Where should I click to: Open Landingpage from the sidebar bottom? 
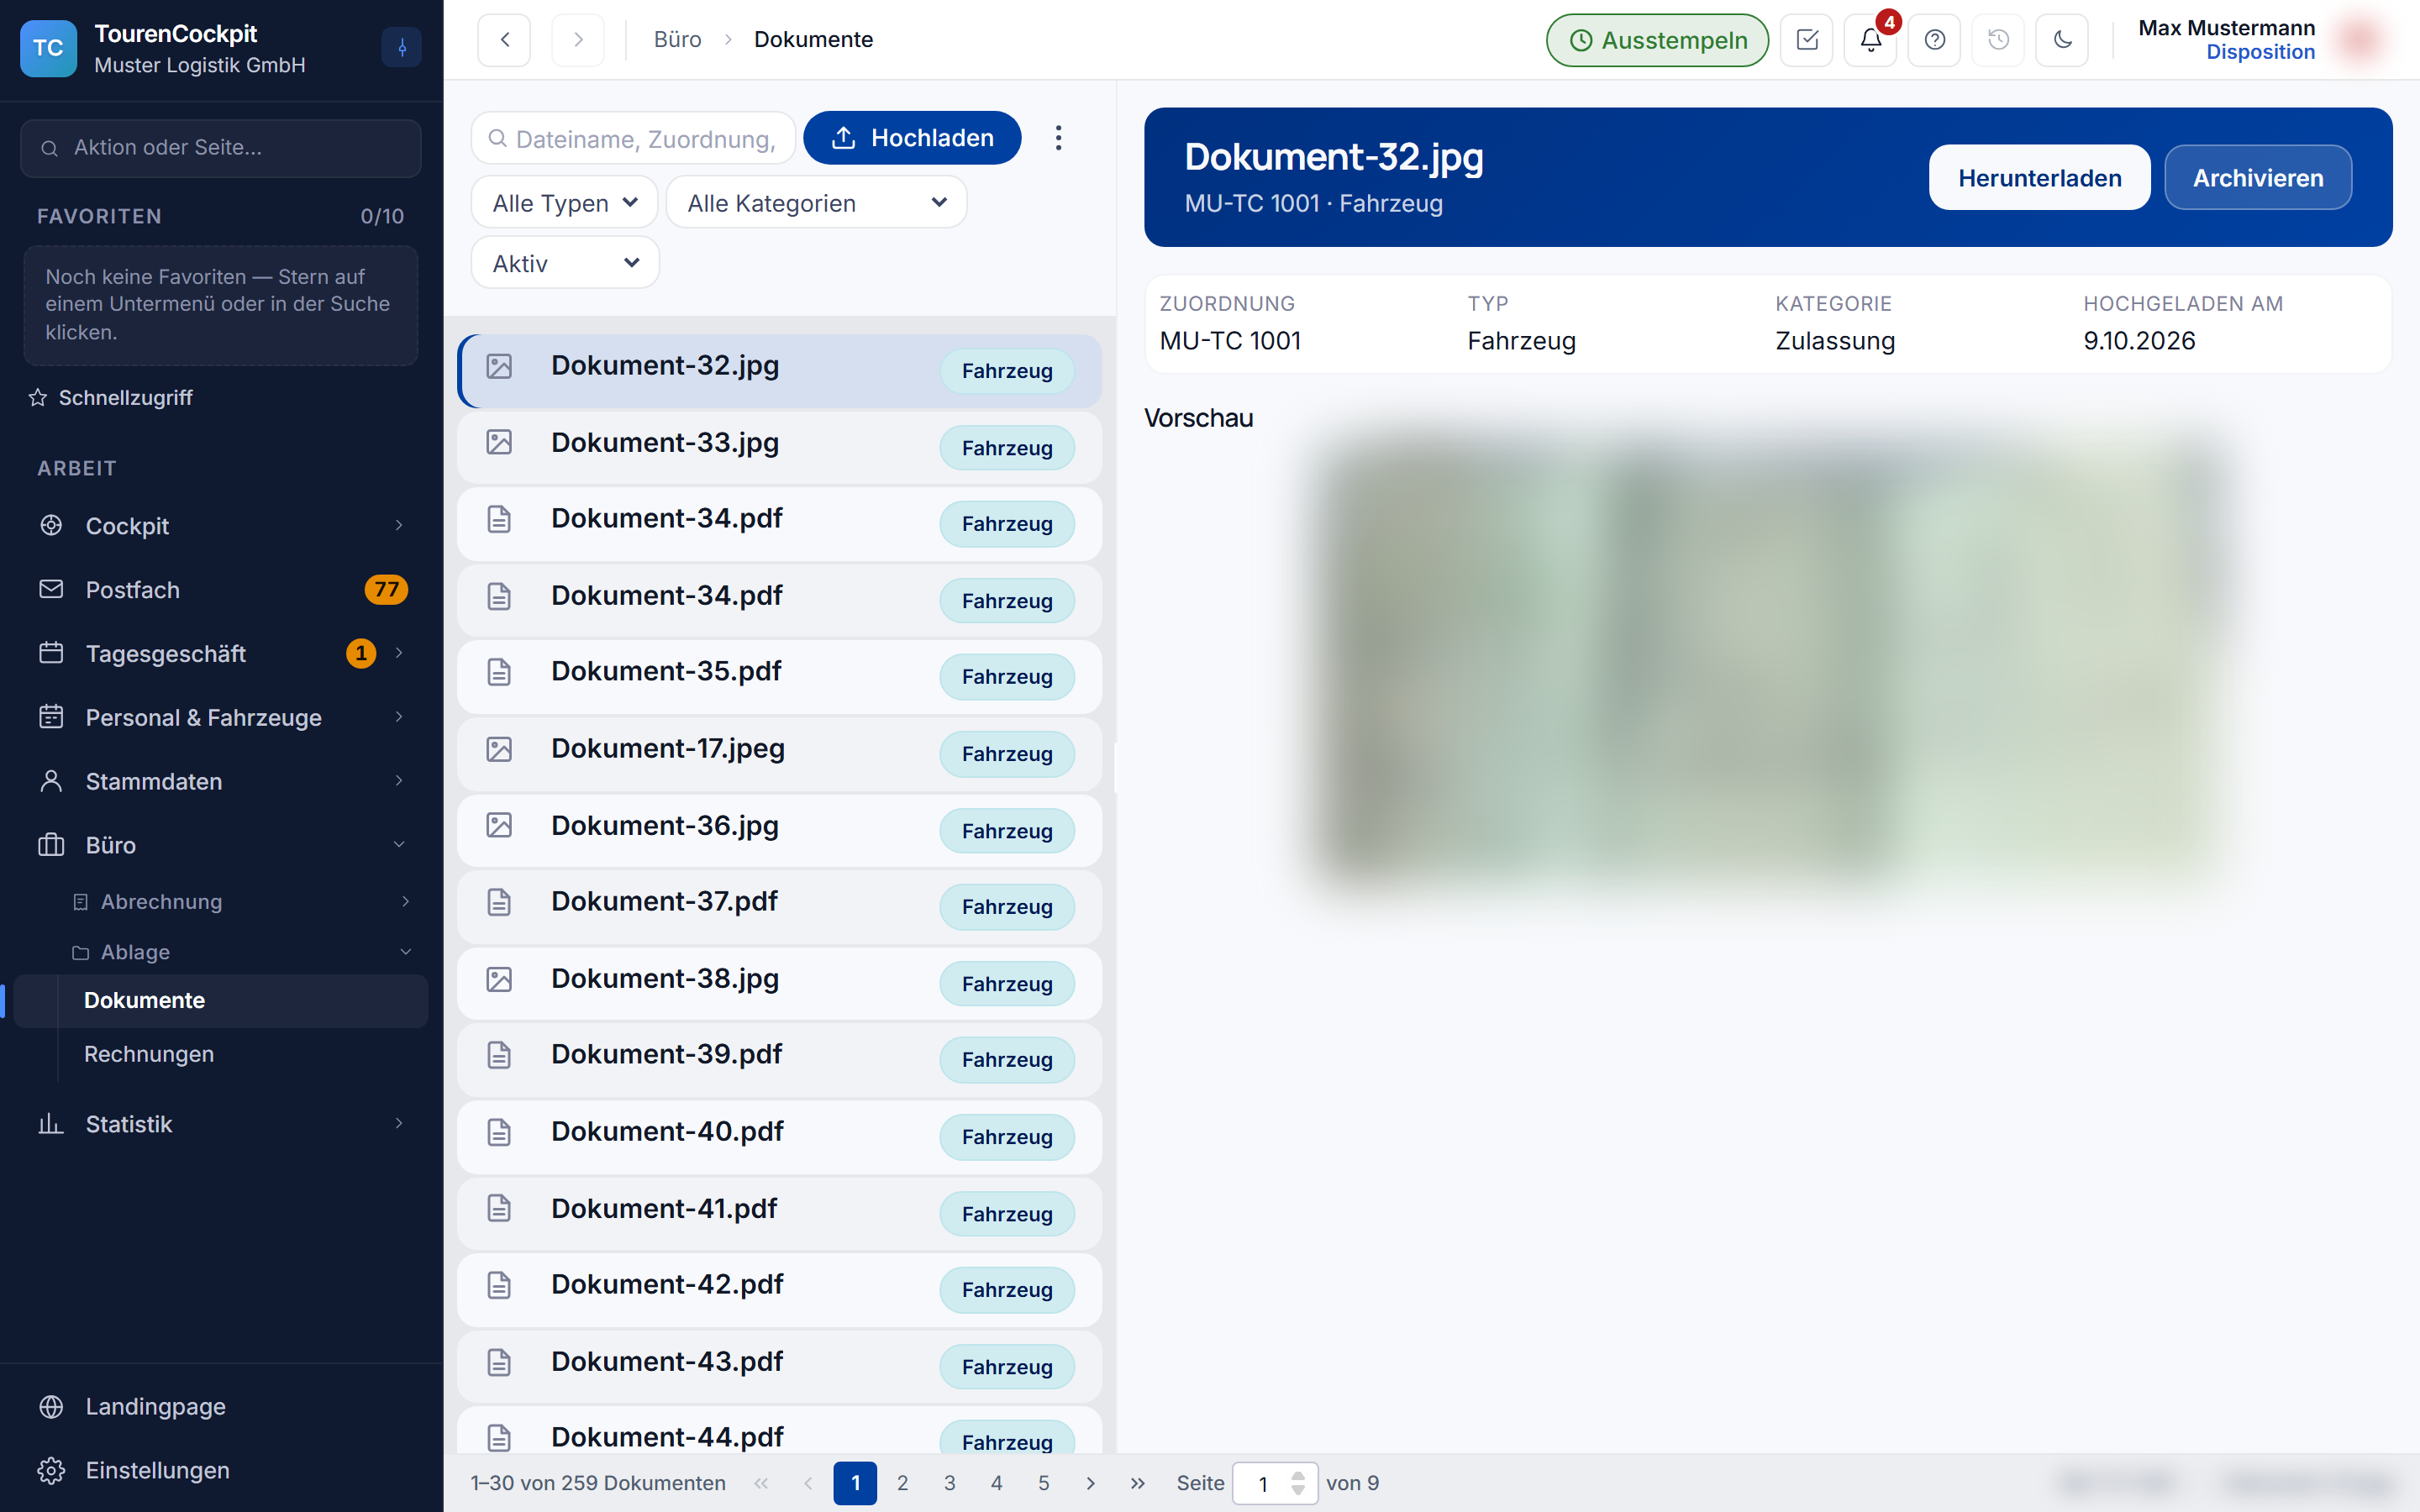coord(221,1406)
